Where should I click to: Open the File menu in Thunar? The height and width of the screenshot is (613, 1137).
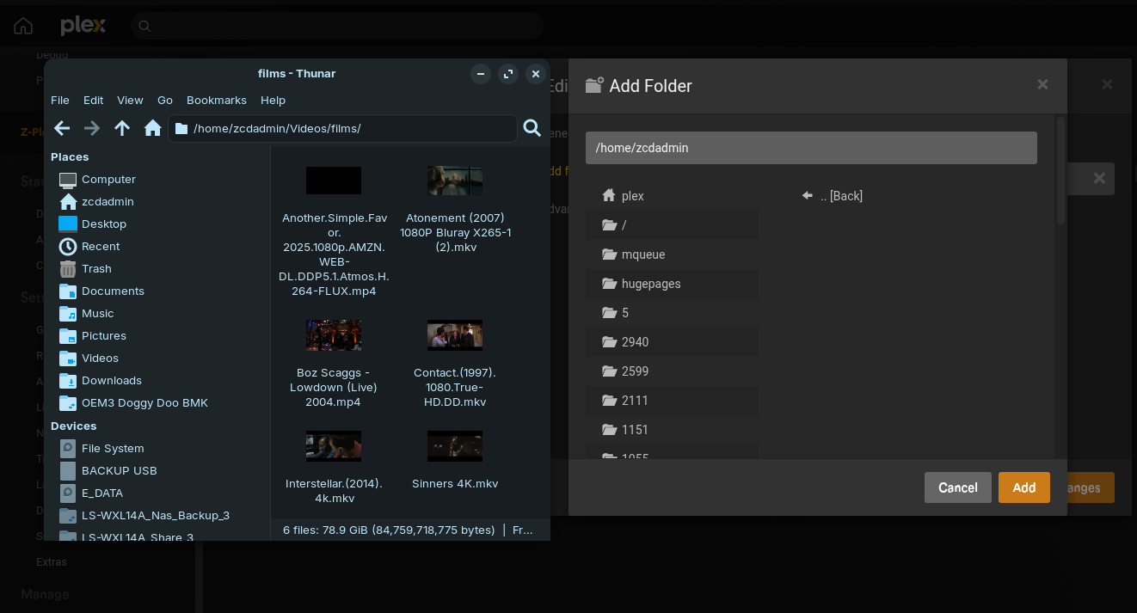click(60, 100)
